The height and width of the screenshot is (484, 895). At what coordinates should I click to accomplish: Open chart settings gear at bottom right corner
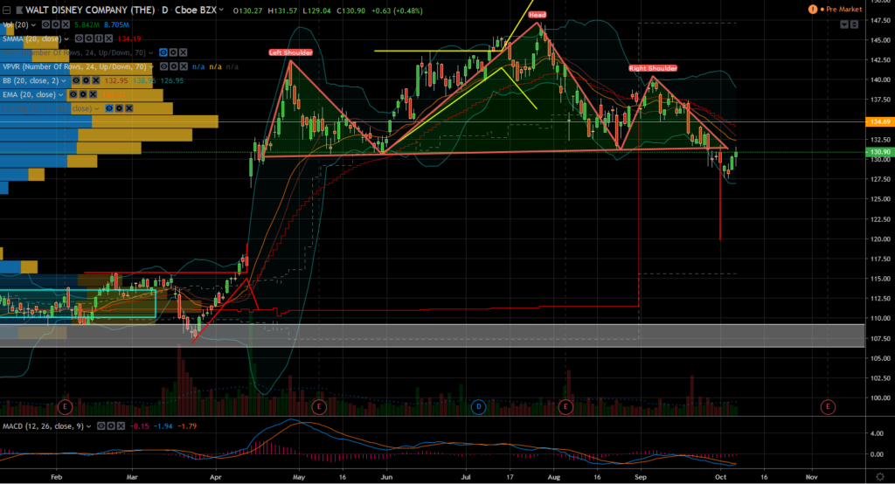coord(880,477)
